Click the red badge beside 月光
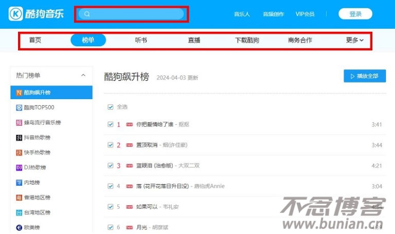Viewport: 395px width, 234px height. tap(130, 227)
